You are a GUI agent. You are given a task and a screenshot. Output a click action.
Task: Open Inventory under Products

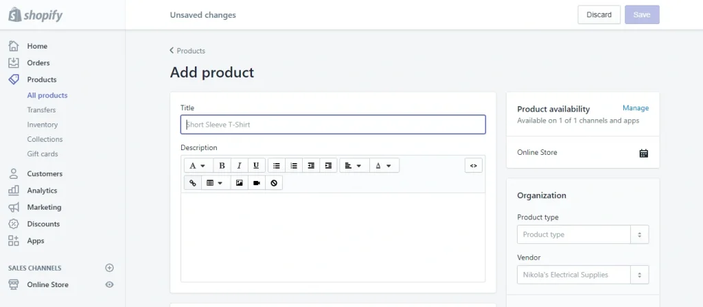(43, 125)
